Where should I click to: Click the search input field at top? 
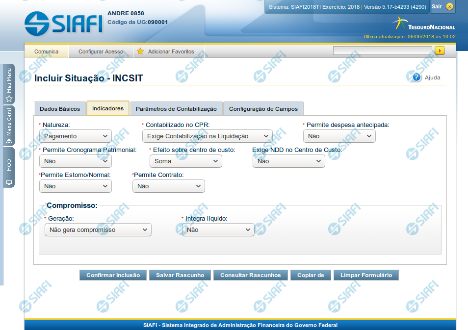tap(382, 51)
